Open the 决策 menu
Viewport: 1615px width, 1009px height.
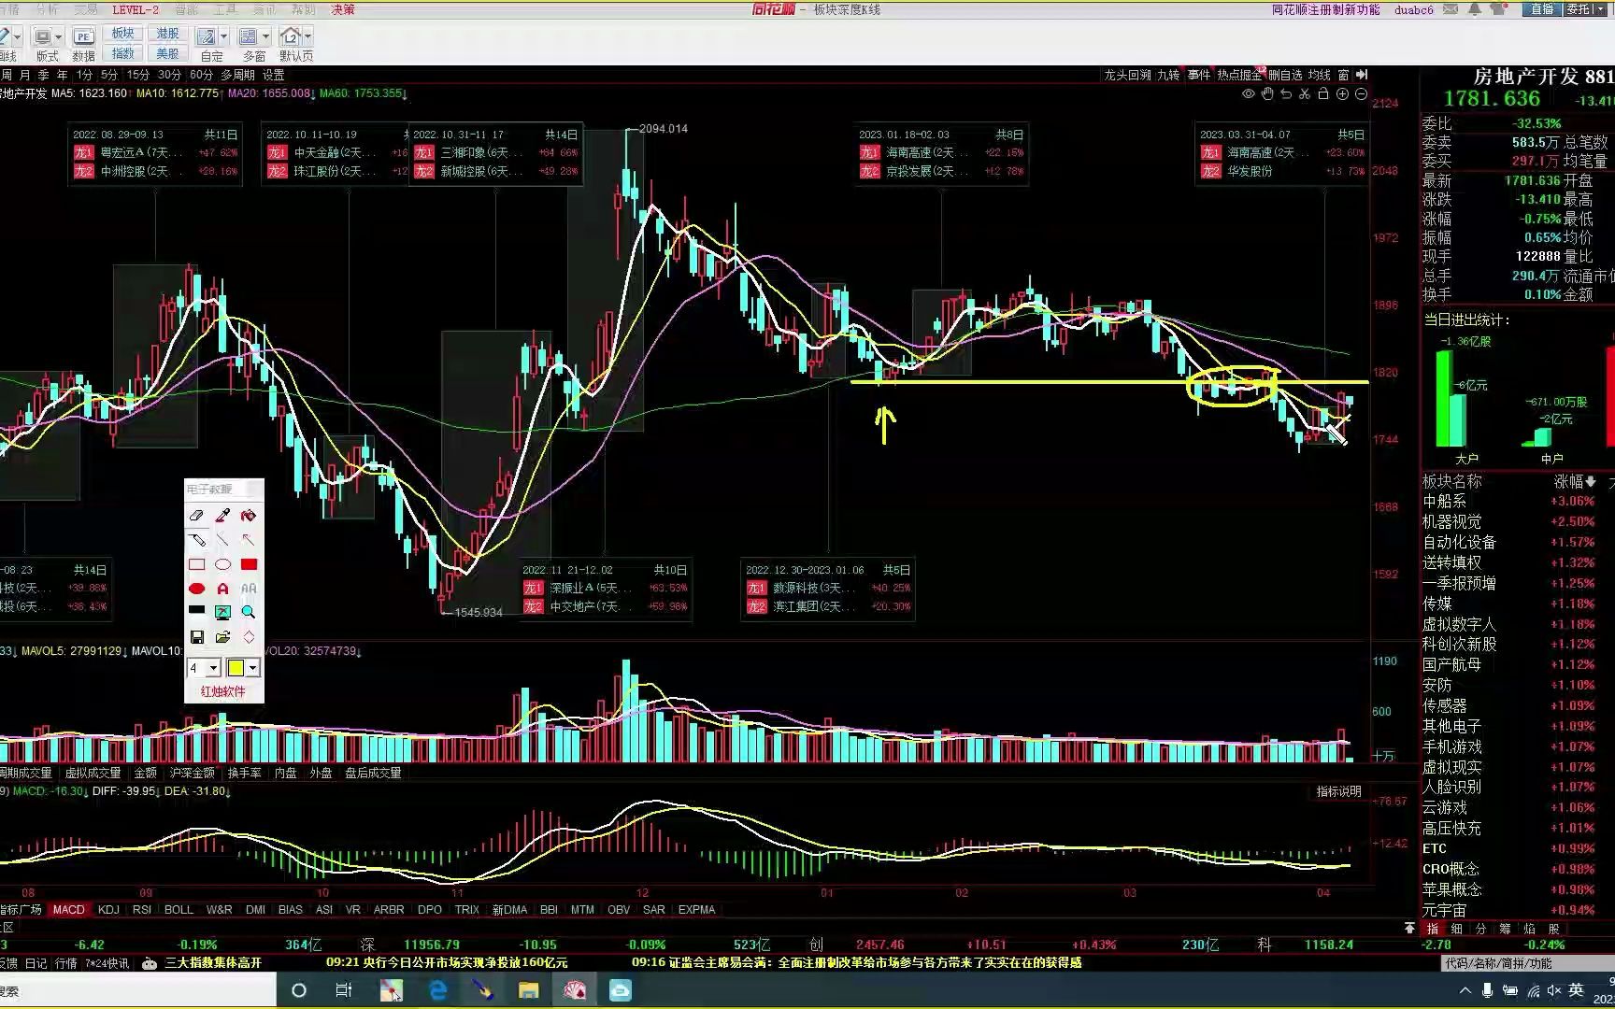pyautogui.click(x=343, y=9)
